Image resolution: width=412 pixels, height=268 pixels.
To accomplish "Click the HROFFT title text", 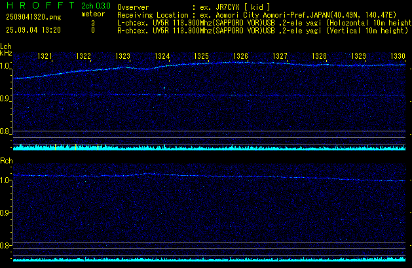I will point(40,5).
